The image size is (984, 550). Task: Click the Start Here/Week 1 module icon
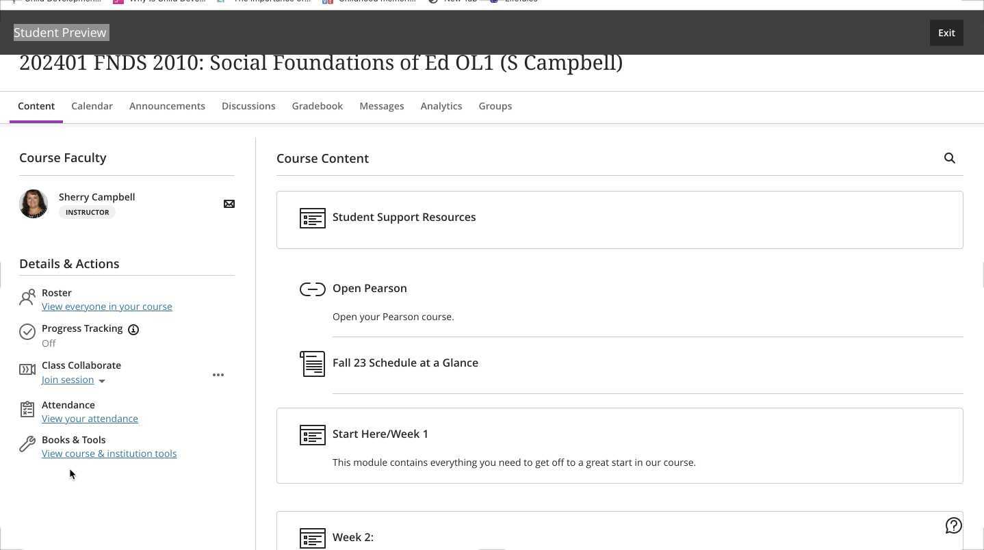pos(312,435)
